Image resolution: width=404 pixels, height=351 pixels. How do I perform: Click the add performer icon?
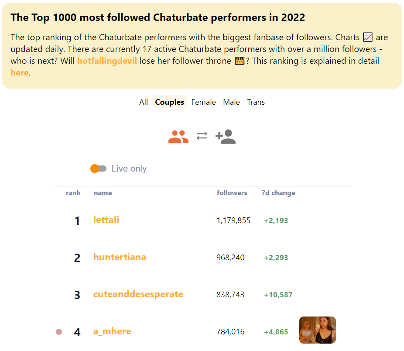click(225, 136)
